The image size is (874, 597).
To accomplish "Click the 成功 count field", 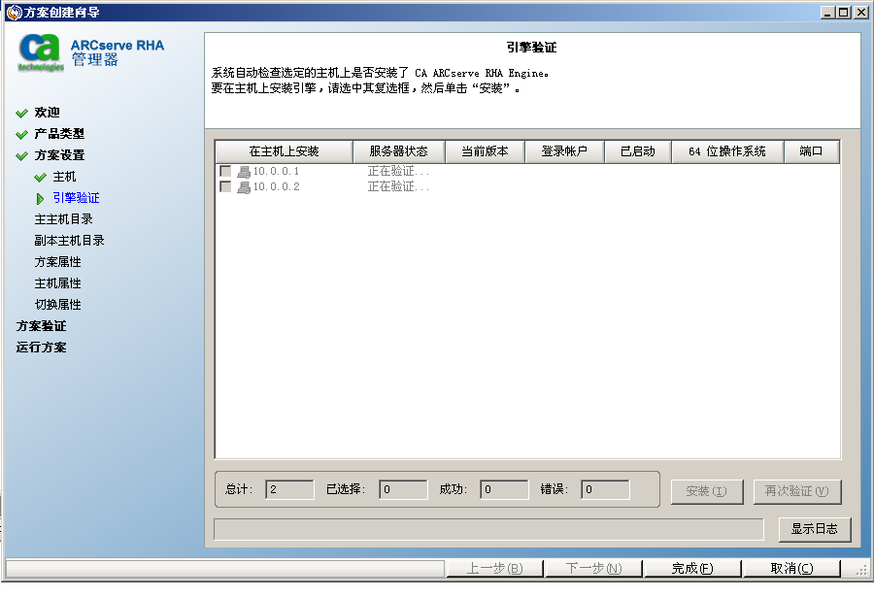I will tap(504, 490).
